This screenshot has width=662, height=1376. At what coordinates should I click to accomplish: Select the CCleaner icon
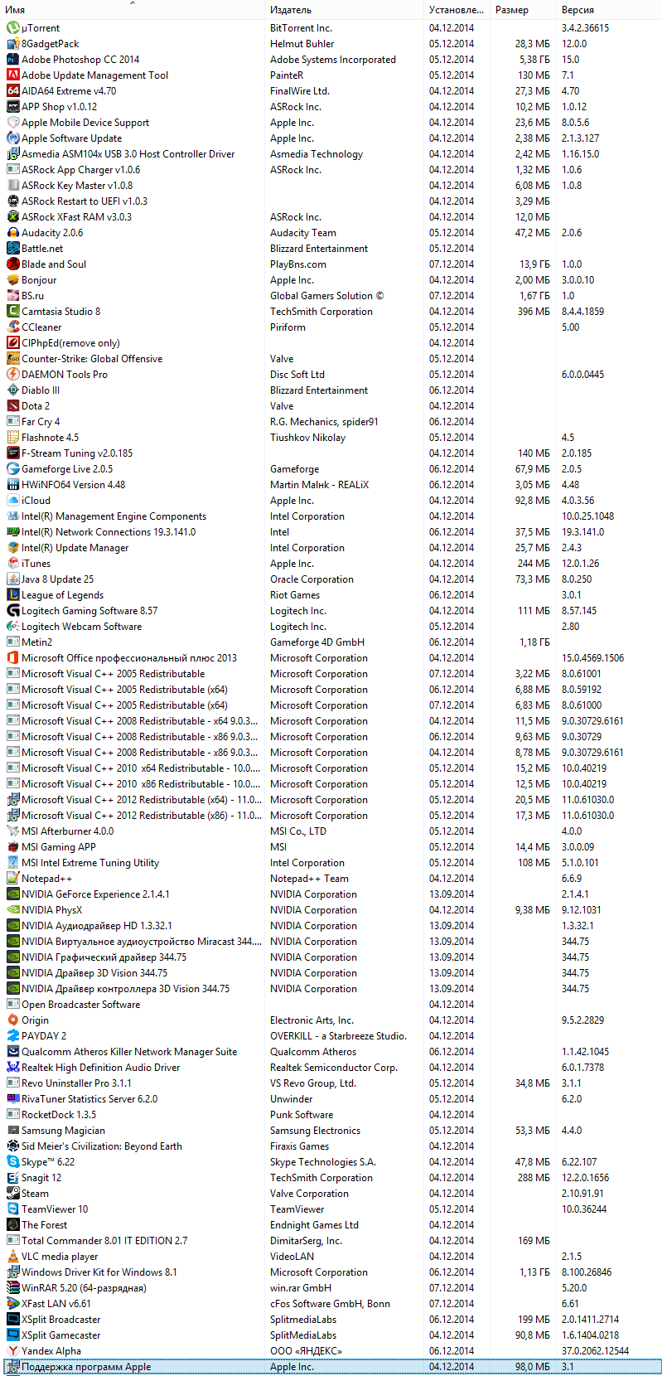13,327
